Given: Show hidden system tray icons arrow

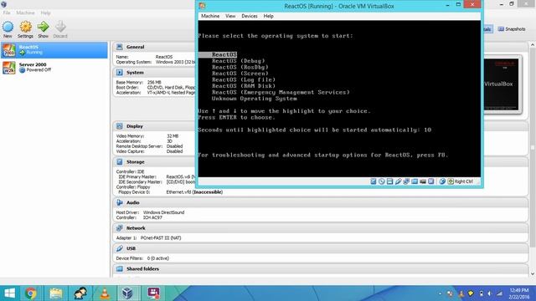Looking at the screenshot, I should (440, 293).
